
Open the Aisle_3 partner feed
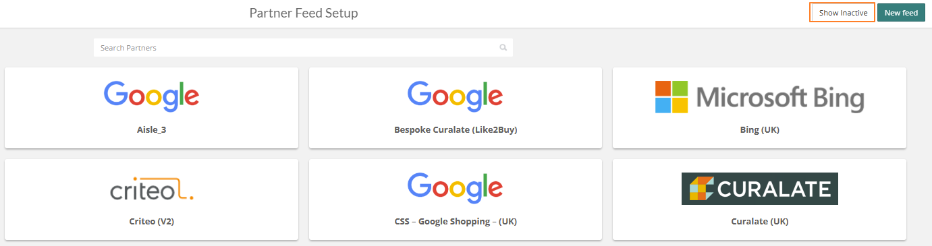[x=151, y=129]
